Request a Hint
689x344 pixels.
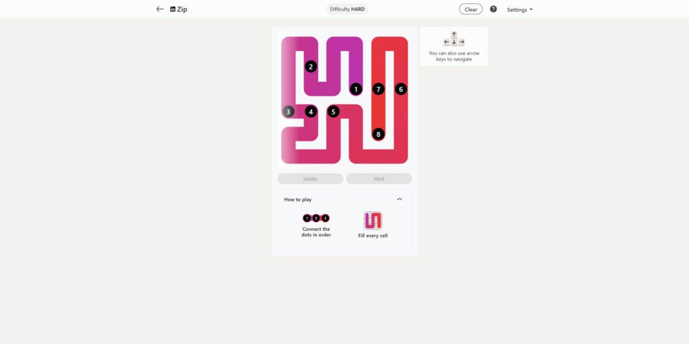[x=379, y=178]
